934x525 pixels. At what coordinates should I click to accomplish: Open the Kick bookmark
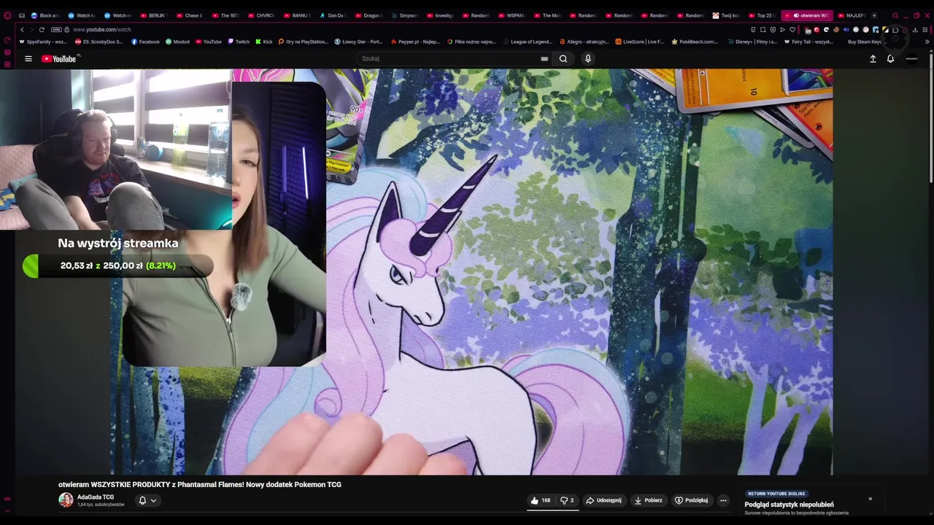pos(264,42)
